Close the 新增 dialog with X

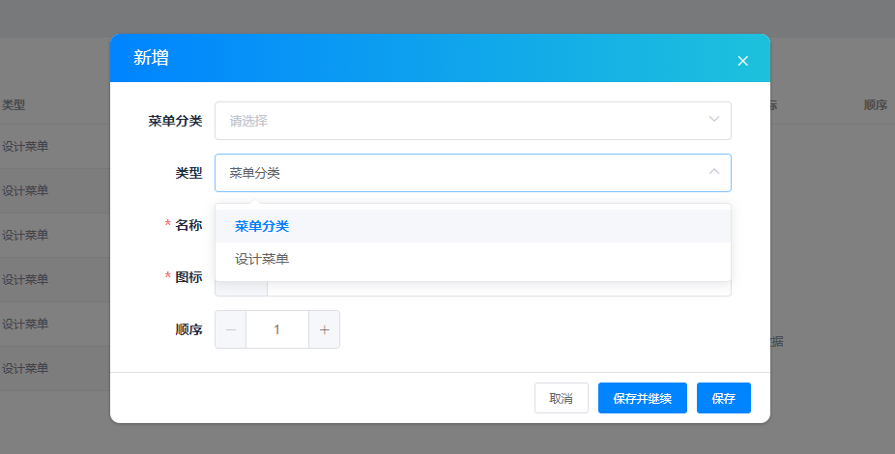click(742, 61)
